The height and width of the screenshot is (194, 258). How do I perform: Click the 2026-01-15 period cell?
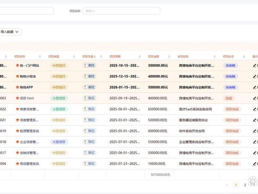[124, 87]
